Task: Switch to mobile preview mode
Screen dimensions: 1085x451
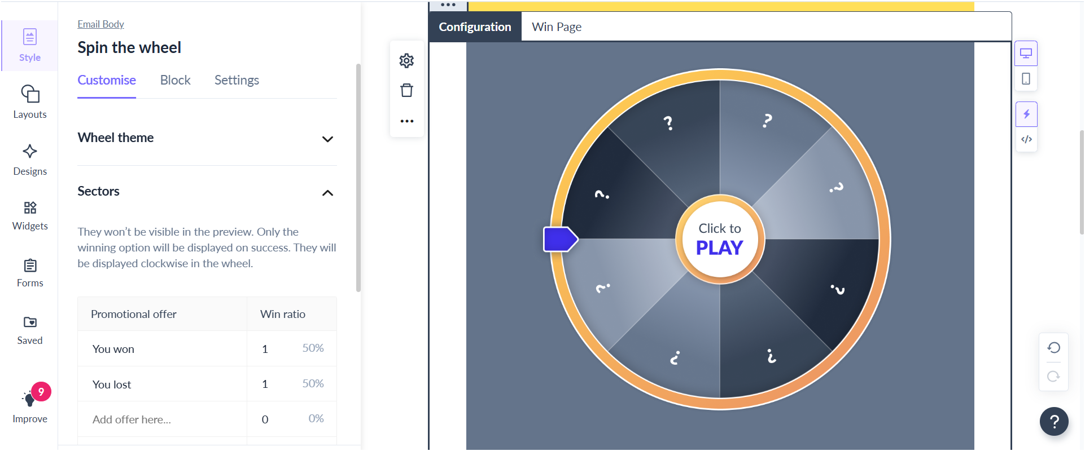Action: click(1026, 79)
